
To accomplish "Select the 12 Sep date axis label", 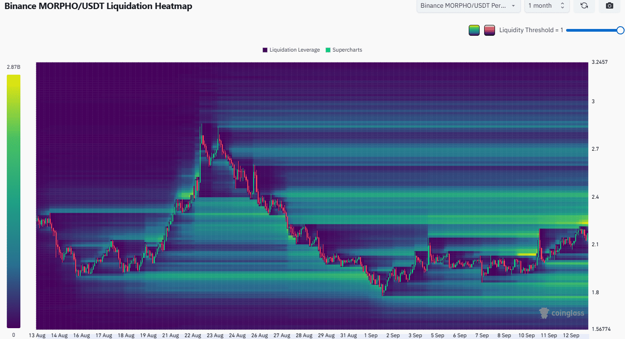I will (571, 335).
